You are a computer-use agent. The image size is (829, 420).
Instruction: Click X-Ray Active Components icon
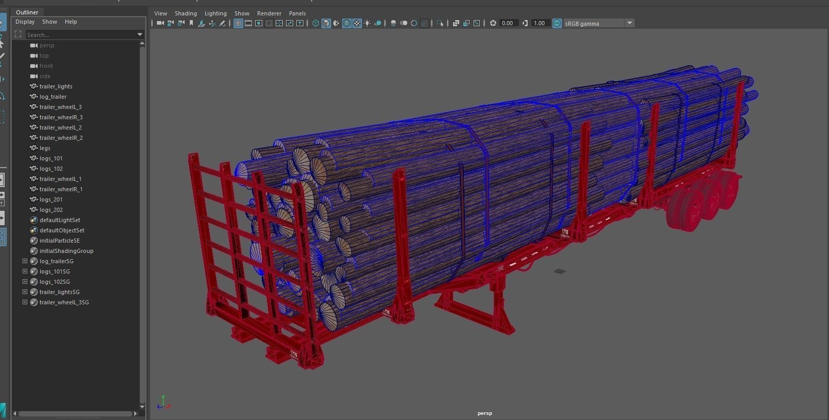pyautogui.click(x=466, y=23)
